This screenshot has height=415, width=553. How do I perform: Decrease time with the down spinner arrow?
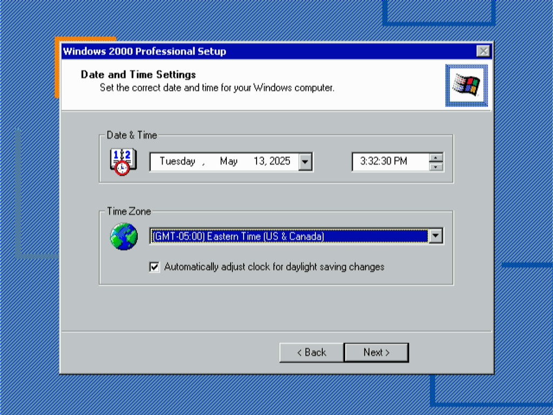(436, 166)
